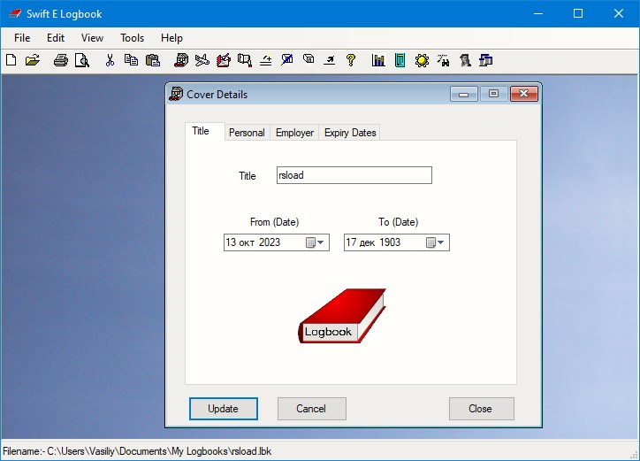The width and height of the screenshot is (640, 461).
Task: Open the From (Date) calendar dropdown
Action: (x=315, y=242)
